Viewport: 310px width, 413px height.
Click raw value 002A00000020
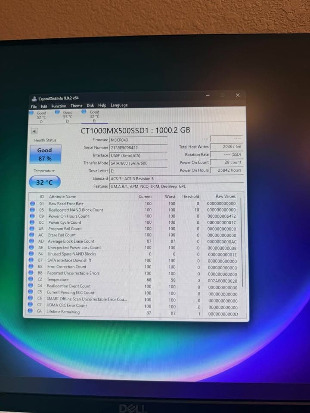pos(222,281)
